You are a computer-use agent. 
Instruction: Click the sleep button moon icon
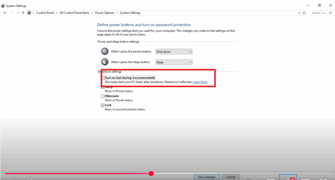[105, 62]
